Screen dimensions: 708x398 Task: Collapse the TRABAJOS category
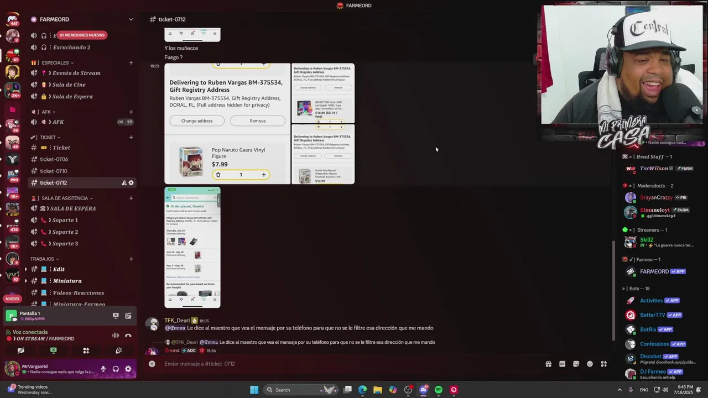pyautogui.click(x=44, y=259)
